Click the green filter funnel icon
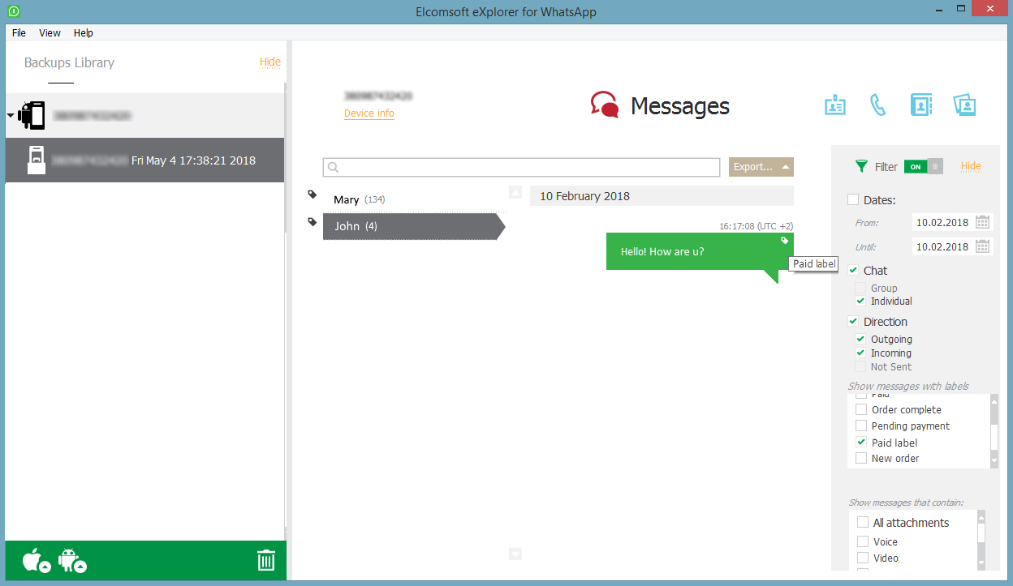This screenshot has height=586, width=1013. pos(862,166)
